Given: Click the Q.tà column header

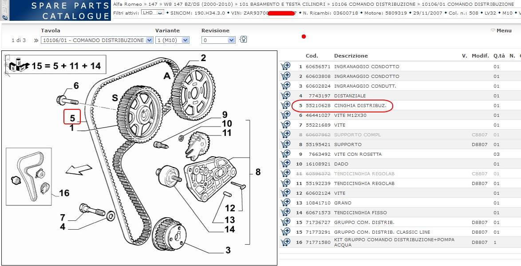Looking at the screenshot, I should (499, 56).
